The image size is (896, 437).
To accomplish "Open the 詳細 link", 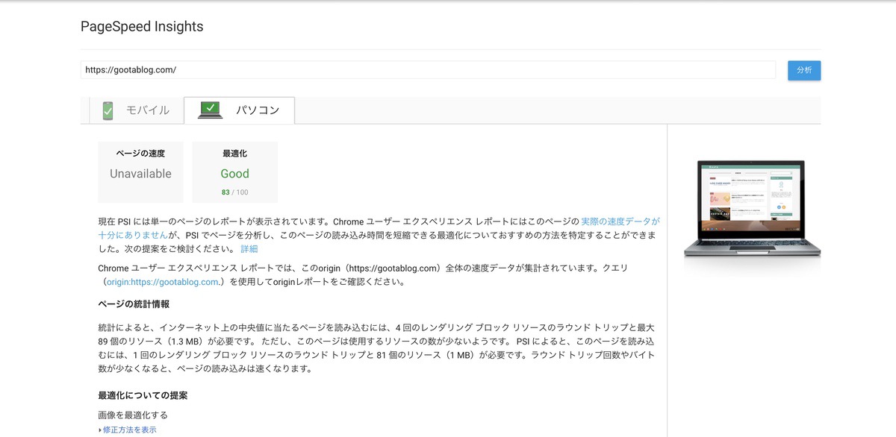I will (x=249, y=249).
